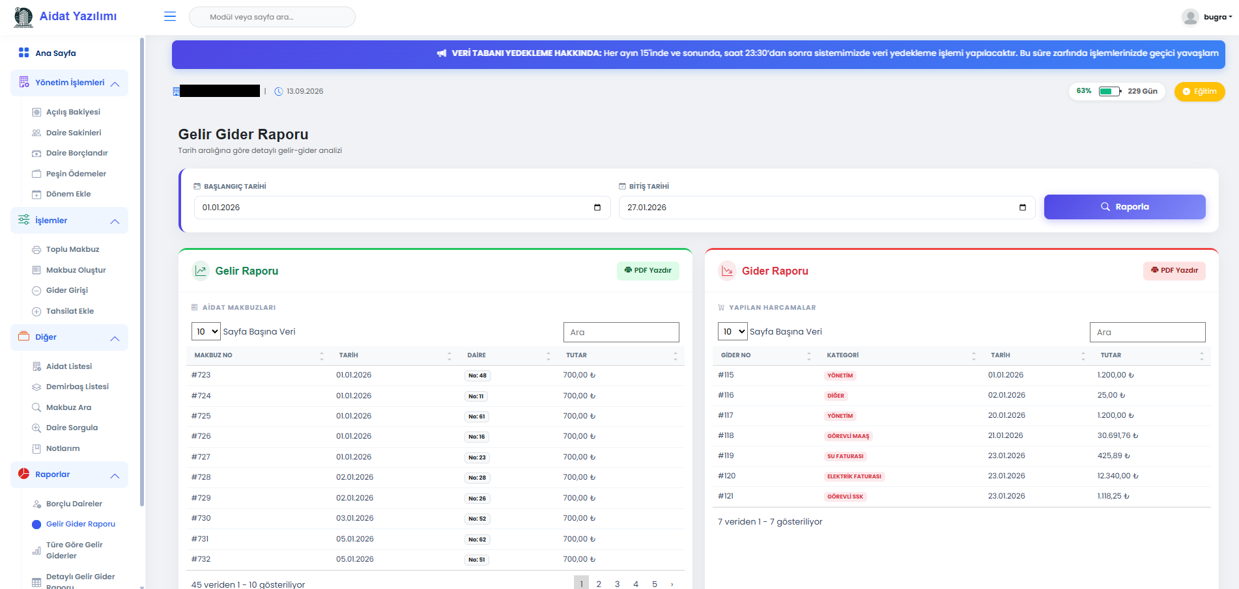Open rows-per-page dropdown in Gider Raporu
Viewport: 1239px width, 589px height.
tap(732, 332)
